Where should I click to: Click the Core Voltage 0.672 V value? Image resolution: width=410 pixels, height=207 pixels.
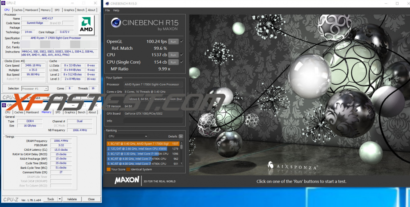65,32
